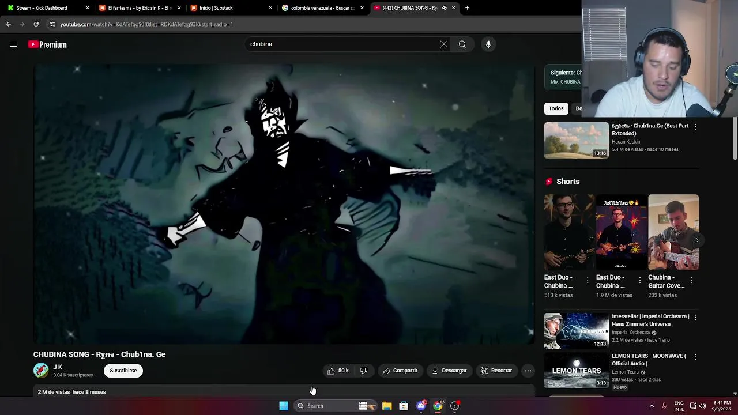Open a new browser tab
This screenshot has height=415, width=738.
[467, 8]
